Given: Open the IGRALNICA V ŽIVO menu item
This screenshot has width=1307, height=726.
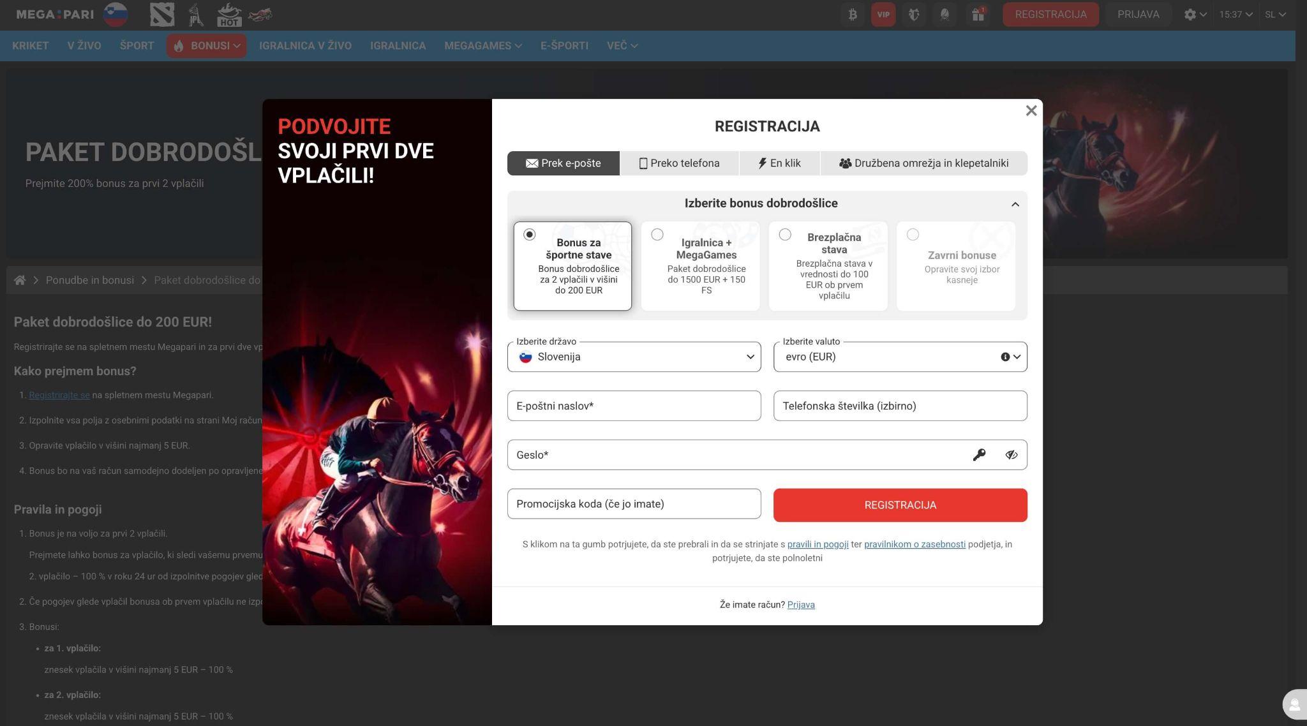Looking at the screenshot, I should [x=305, y=46].
